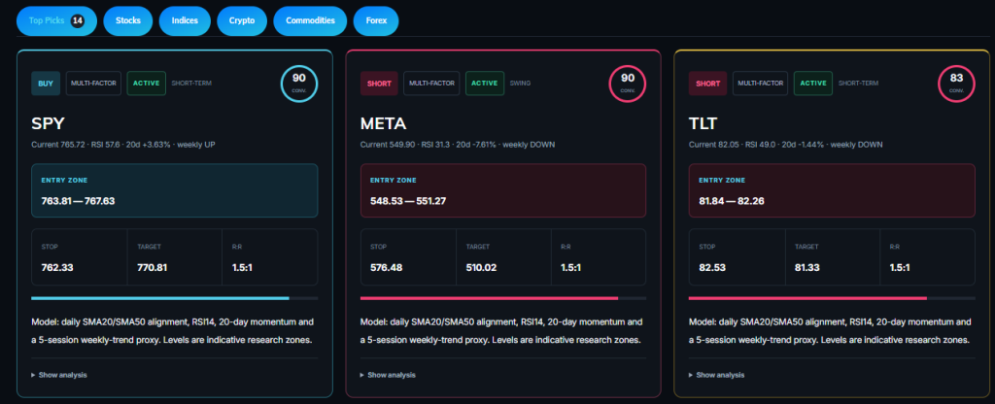Click META target value 510.02
The width and height of the screenshot is (995, 404).
tap(482, 268)
